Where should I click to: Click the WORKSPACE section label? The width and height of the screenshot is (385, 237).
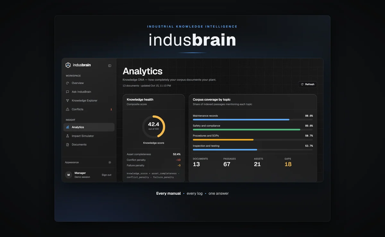point(73,76)
